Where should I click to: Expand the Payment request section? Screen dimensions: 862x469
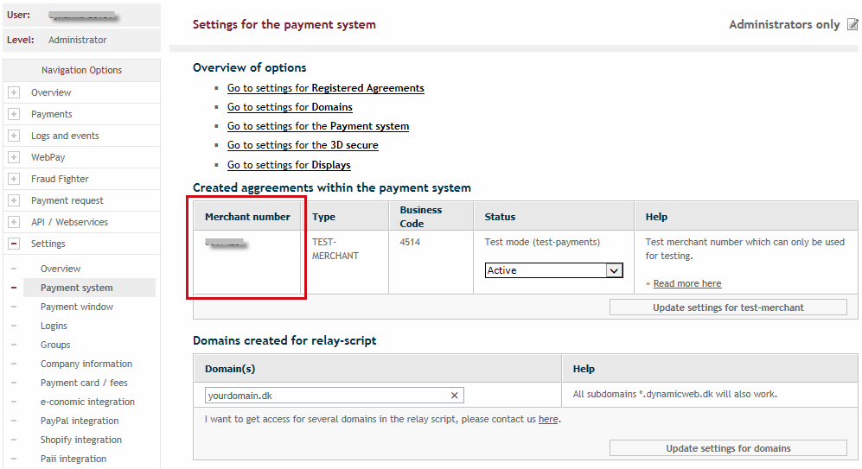pos(14,200)
